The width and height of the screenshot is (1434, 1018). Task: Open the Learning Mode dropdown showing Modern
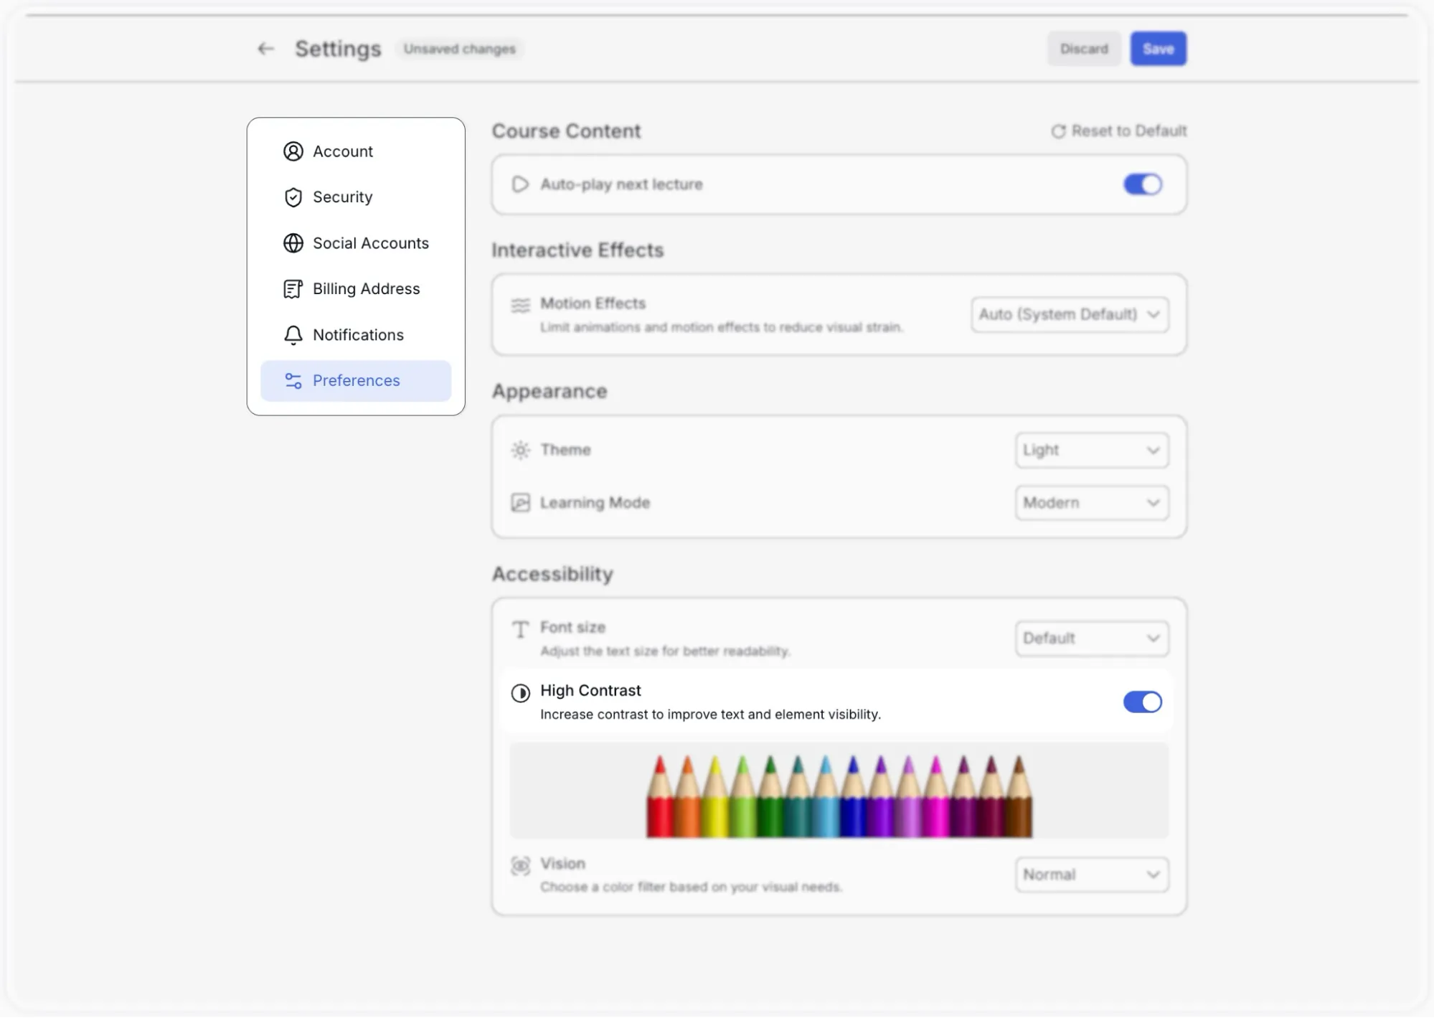coord(1092,503)
